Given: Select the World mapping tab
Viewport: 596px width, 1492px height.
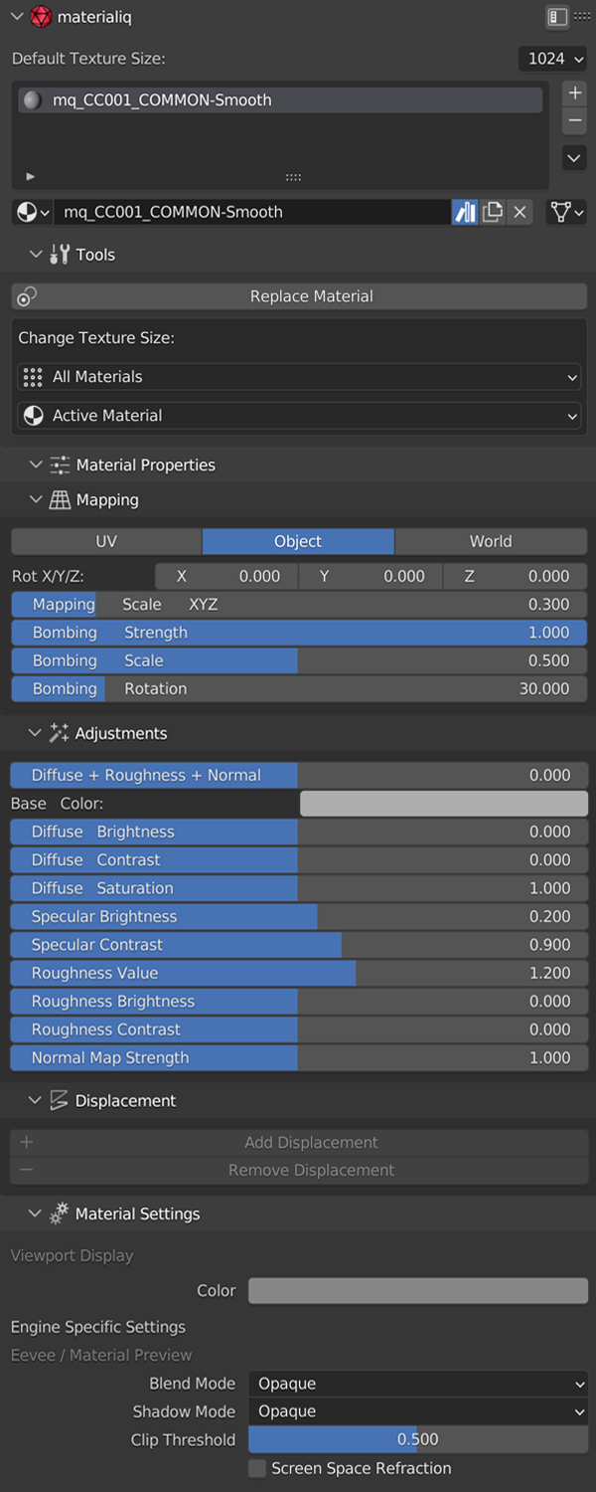Looking at the screenshot, I should pyautogui.click(x=491, y=541).
